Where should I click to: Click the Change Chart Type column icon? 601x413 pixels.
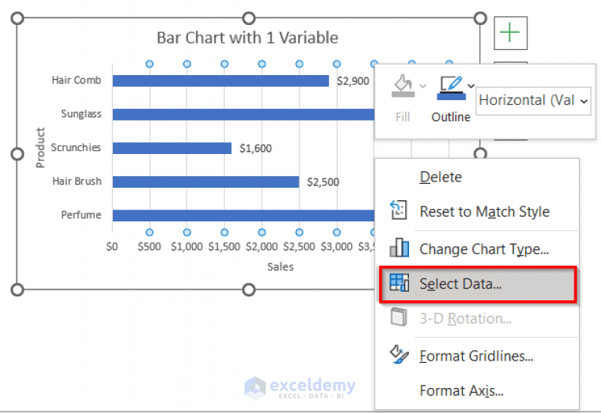[399, 247]
